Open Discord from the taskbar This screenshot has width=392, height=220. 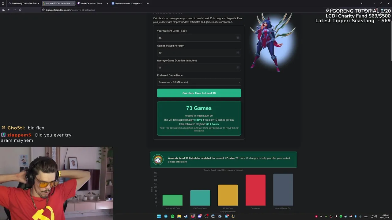(199, 216)
